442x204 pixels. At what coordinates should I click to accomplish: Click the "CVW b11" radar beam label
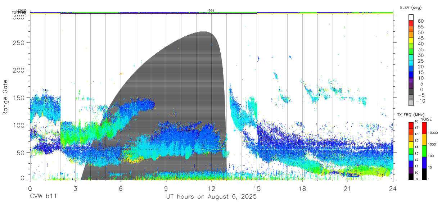click(43, 197)
